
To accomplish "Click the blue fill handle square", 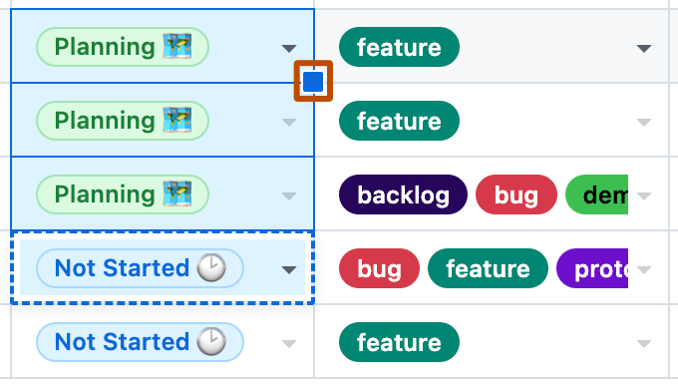I will (313, 82).
